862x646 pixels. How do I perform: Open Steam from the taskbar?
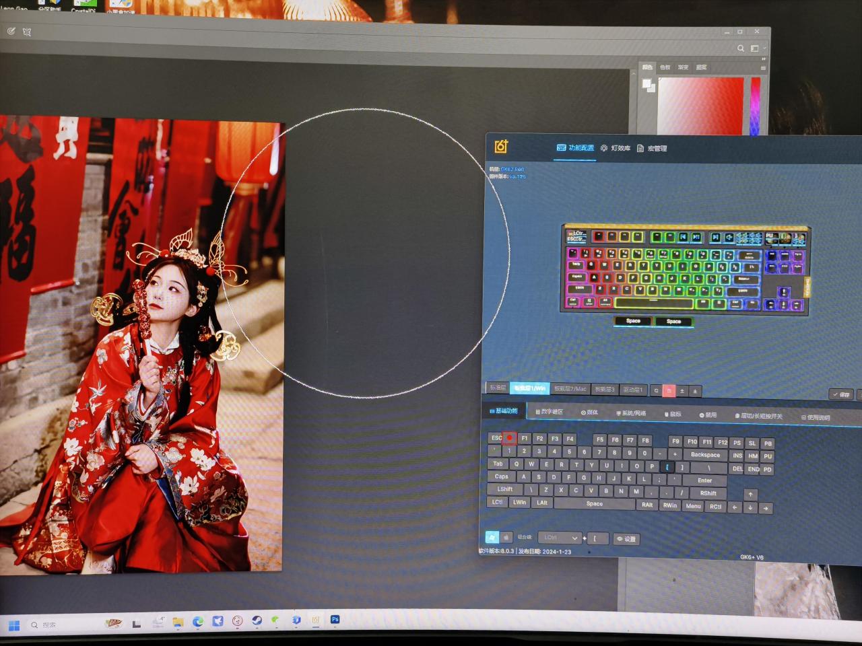pyautogui.click(x=257, y=620)
